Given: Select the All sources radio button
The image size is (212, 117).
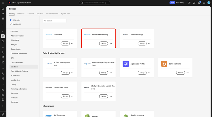Looking at the screenshot, I should (10, 20).
